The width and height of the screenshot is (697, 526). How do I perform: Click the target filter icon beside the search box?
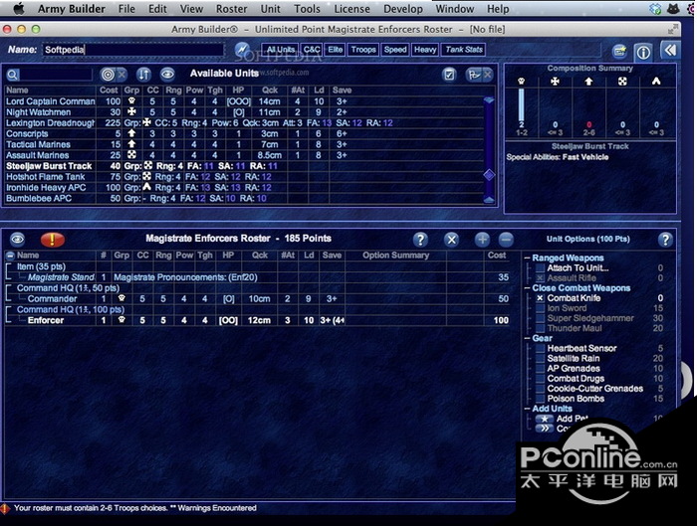click(108, 75)
